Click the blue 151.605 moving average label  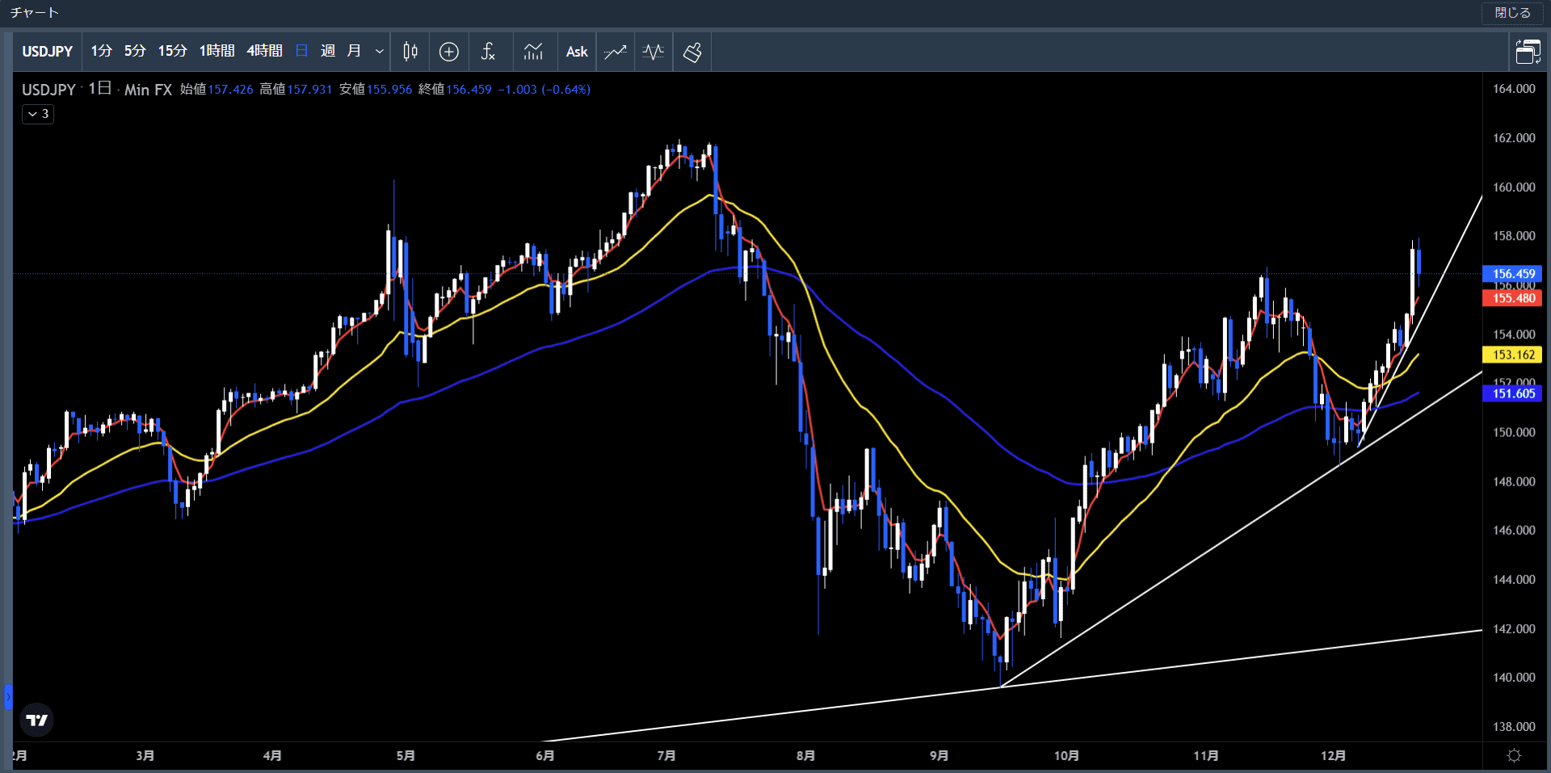(x=1513, y=393)
